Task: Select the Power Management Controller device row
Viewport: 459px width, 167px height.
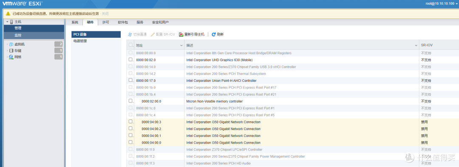Action: tap(293, 156)
